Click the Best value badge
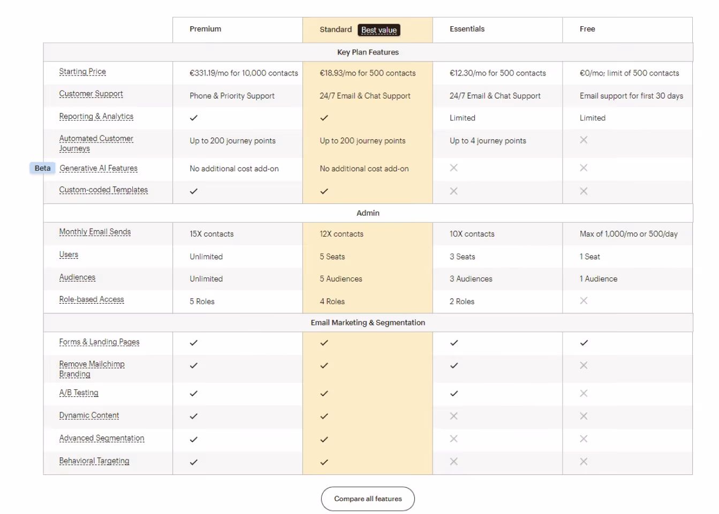The image size is (719, 514). 379,30
